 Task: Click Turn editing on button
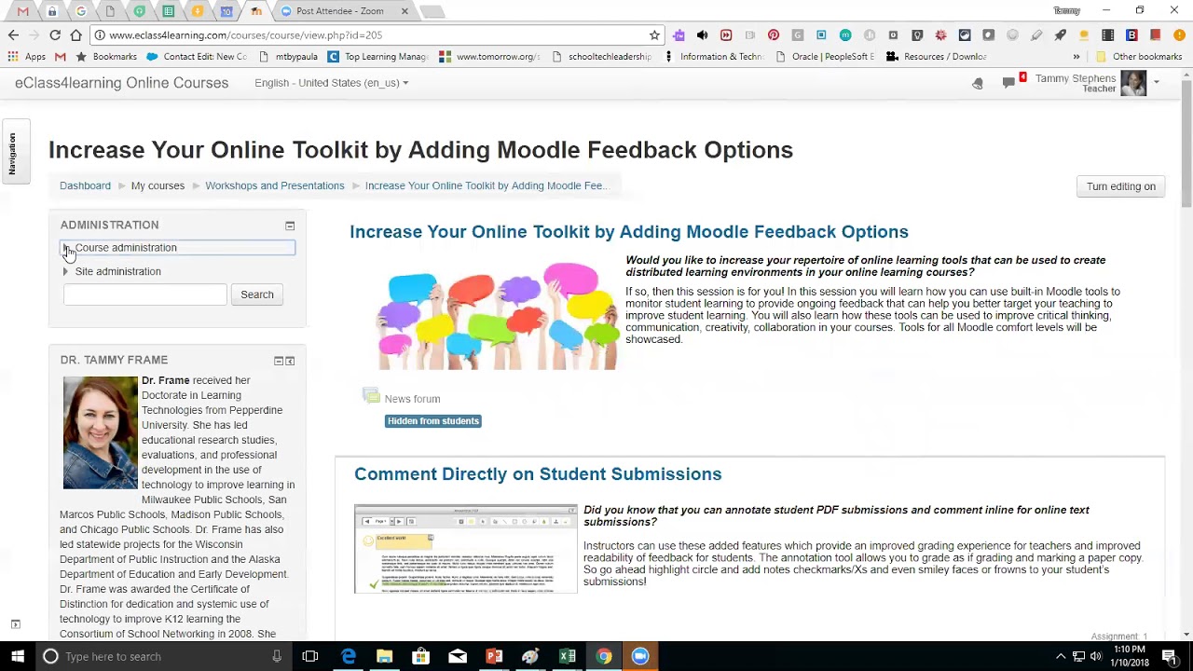[x=1120, y=186]
